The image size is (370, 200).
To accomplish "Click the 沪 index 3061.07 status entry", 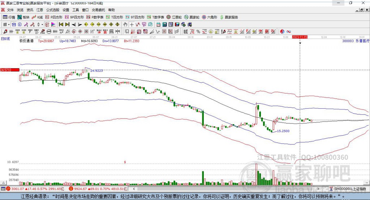I will [x=35, y=189].
